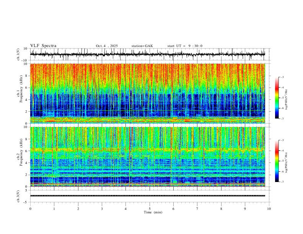Click the "-7" tick of ch.2 color bar

282,182
